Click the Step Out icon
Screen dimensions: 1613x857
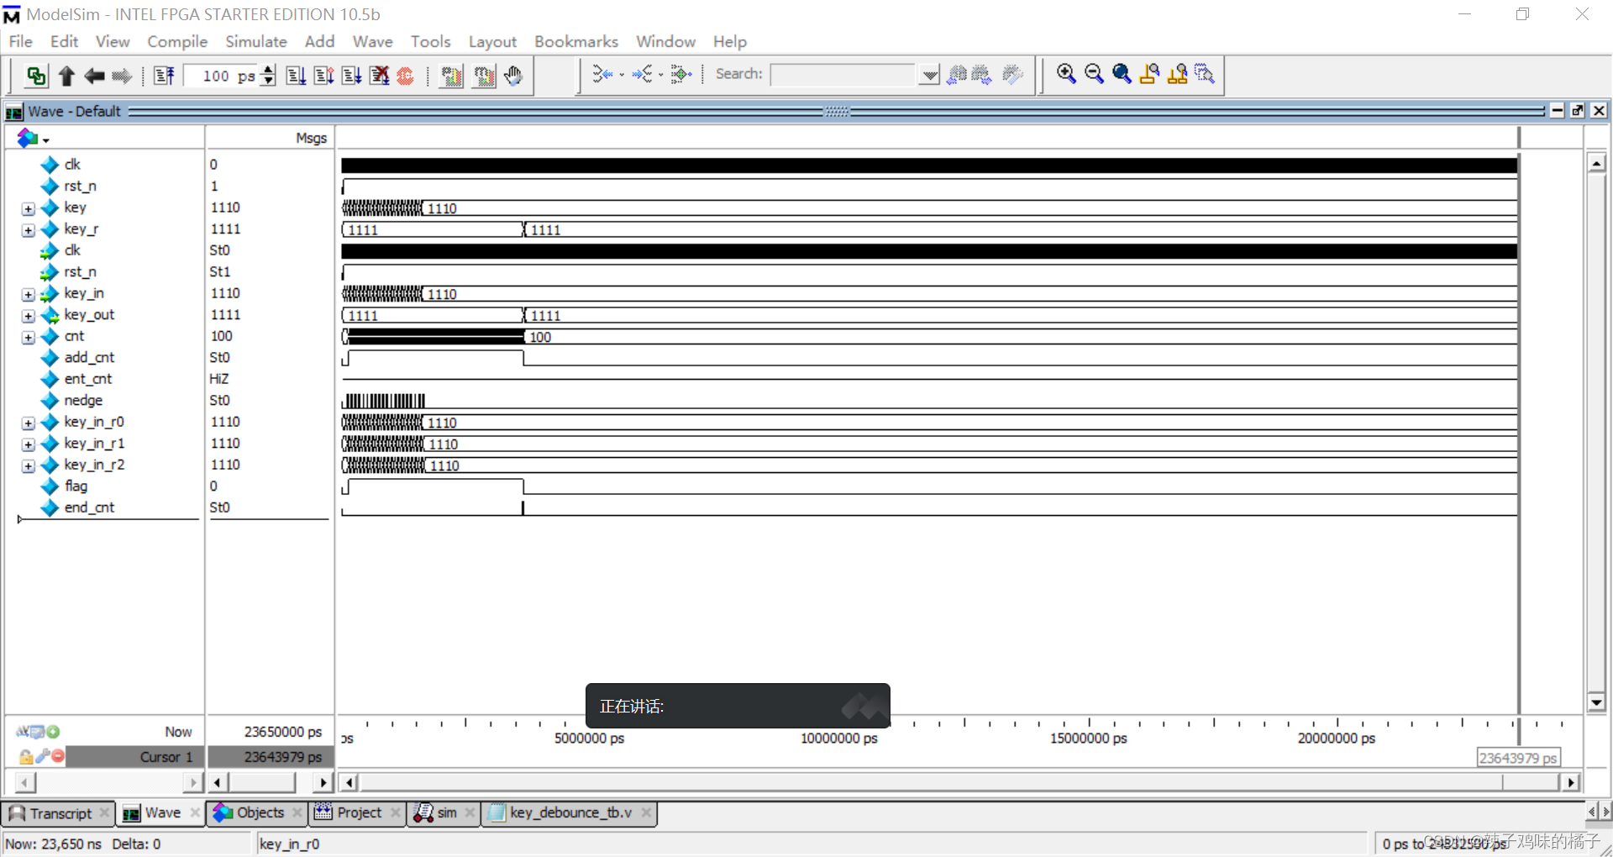click(681, 75)
